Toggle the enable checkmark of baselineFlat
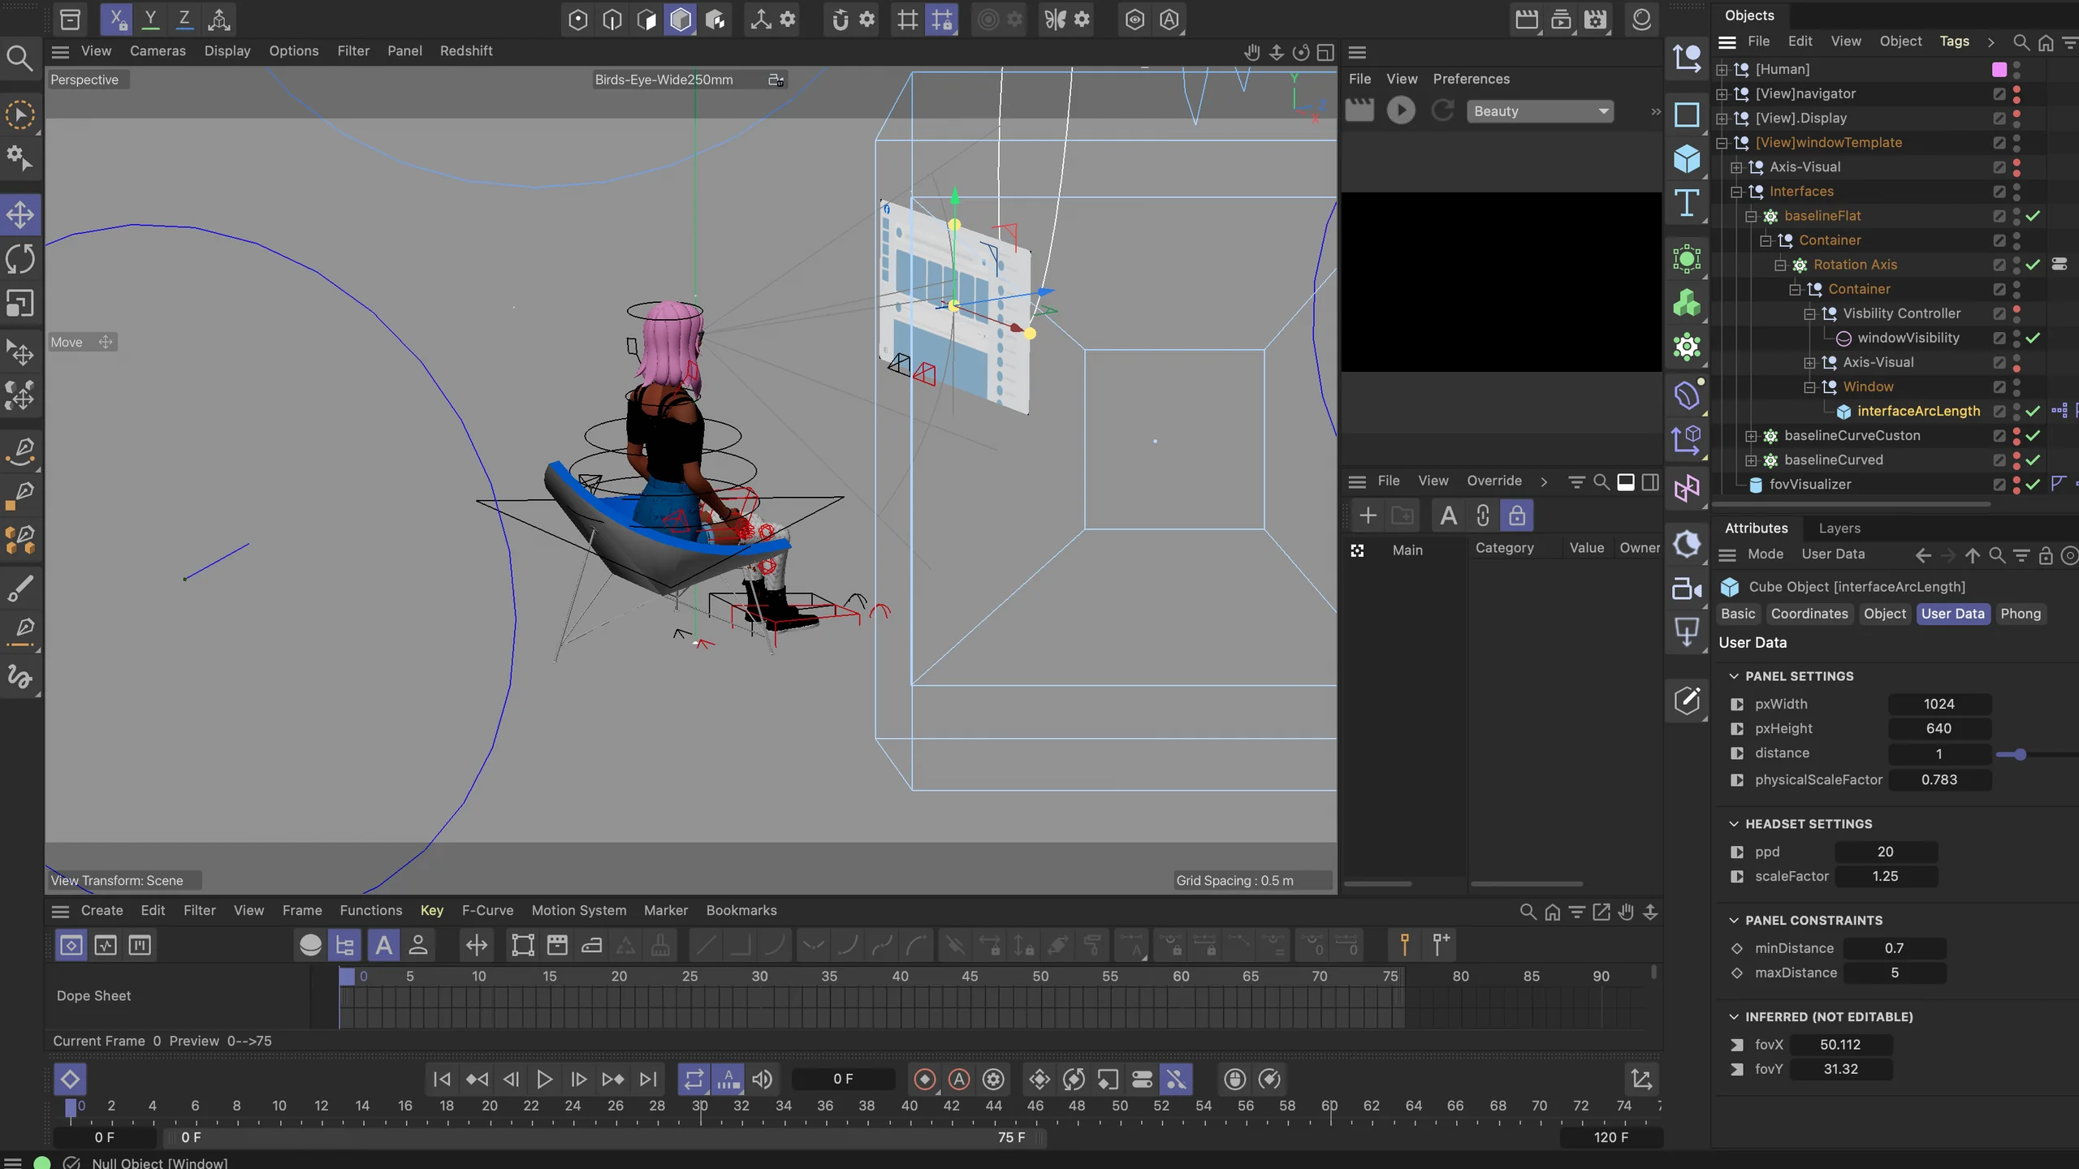This screenshot has width=2079, height=1169. 2034,216
